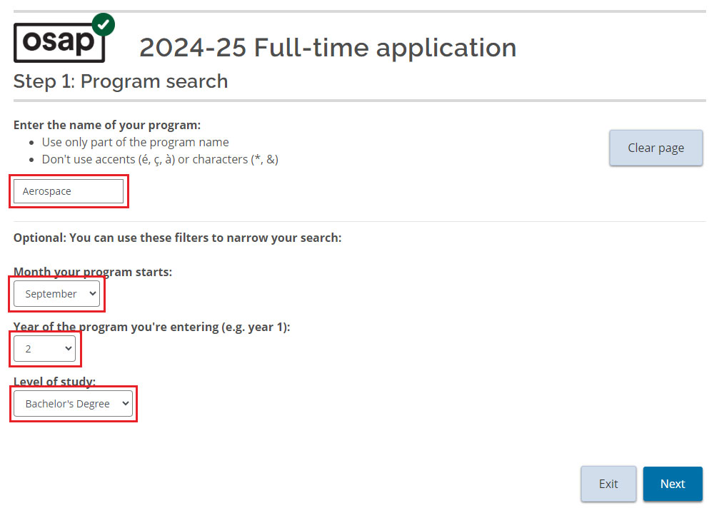Click the 2024-25 Full-time application title
Image resolution: width=724 pixels, height=518 pixels.
pos(328,48)
